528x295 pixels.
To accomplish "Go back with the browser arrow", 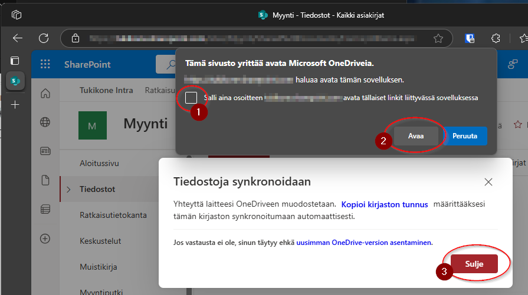I will (18, 38).
